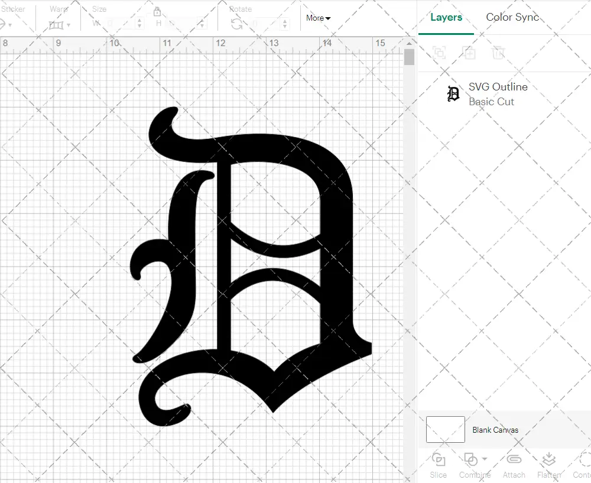Click the Attach paperclip icon
591x483 pixels.
(514, 460)
